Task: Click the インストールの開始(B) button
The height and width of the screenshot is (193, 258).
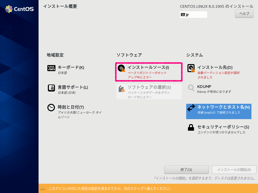Action: pyautogui.click(x=234, y=170)
